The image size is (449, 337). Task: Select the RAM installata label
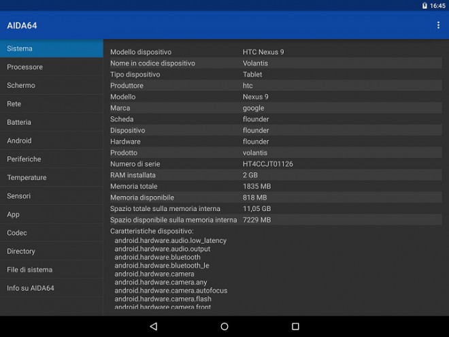(133, 175)
